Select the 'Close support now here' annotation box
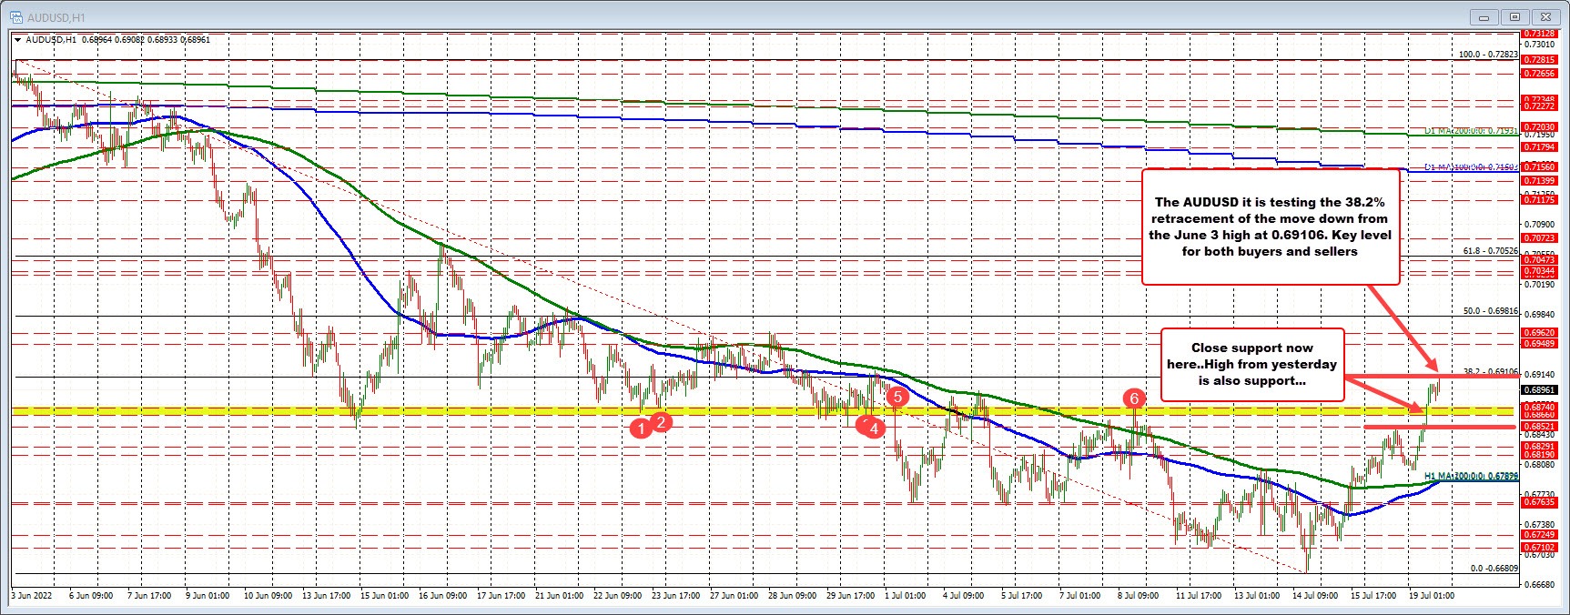This screenshot has width=1570, height=615. pyautogui.click(x=1251, y=364)
